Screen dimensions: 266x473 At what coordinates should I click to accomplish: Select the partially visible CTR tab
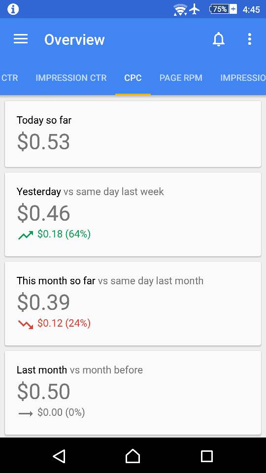pyautogui.click(x=9, y=78)
